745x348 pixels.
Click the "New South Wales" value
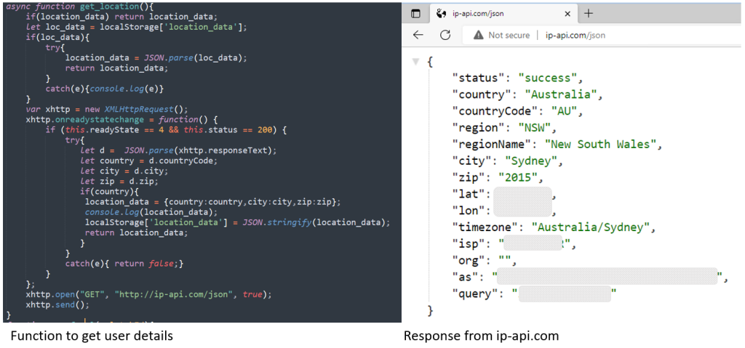601,144
